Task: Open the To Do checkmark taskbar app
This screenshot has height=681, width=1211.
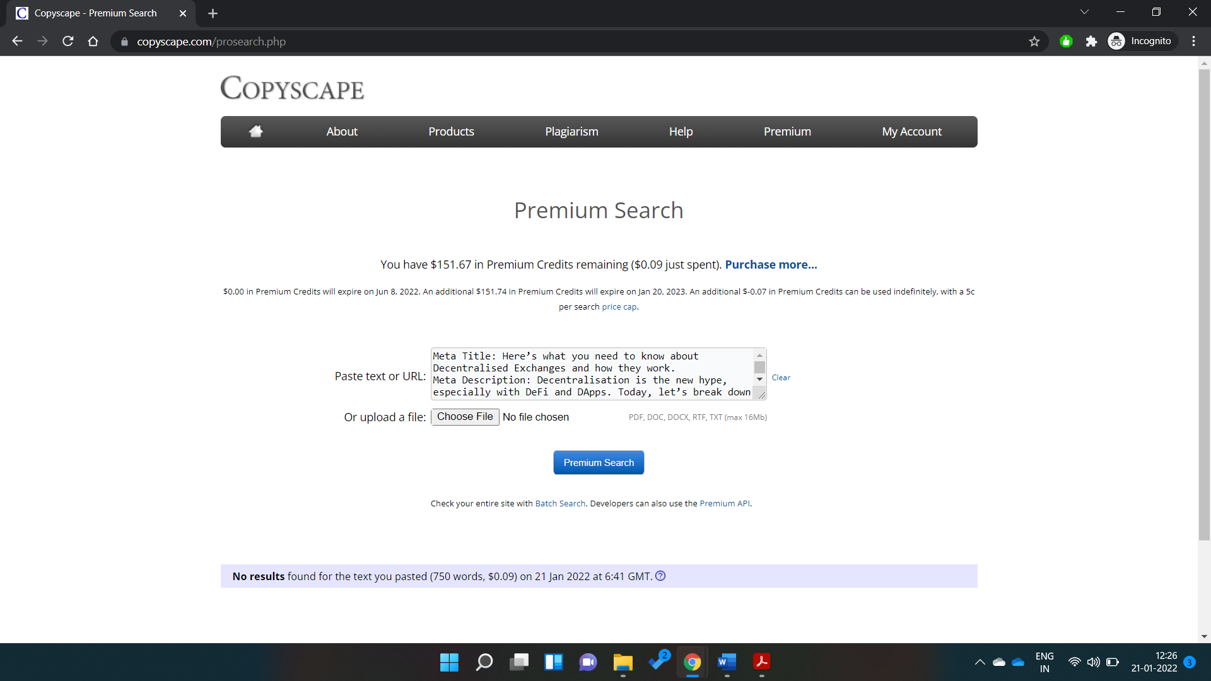Action: [658, 661]
